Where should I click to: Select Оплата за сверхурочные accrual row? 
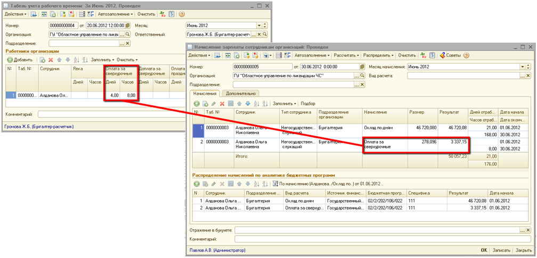(384, 145)
